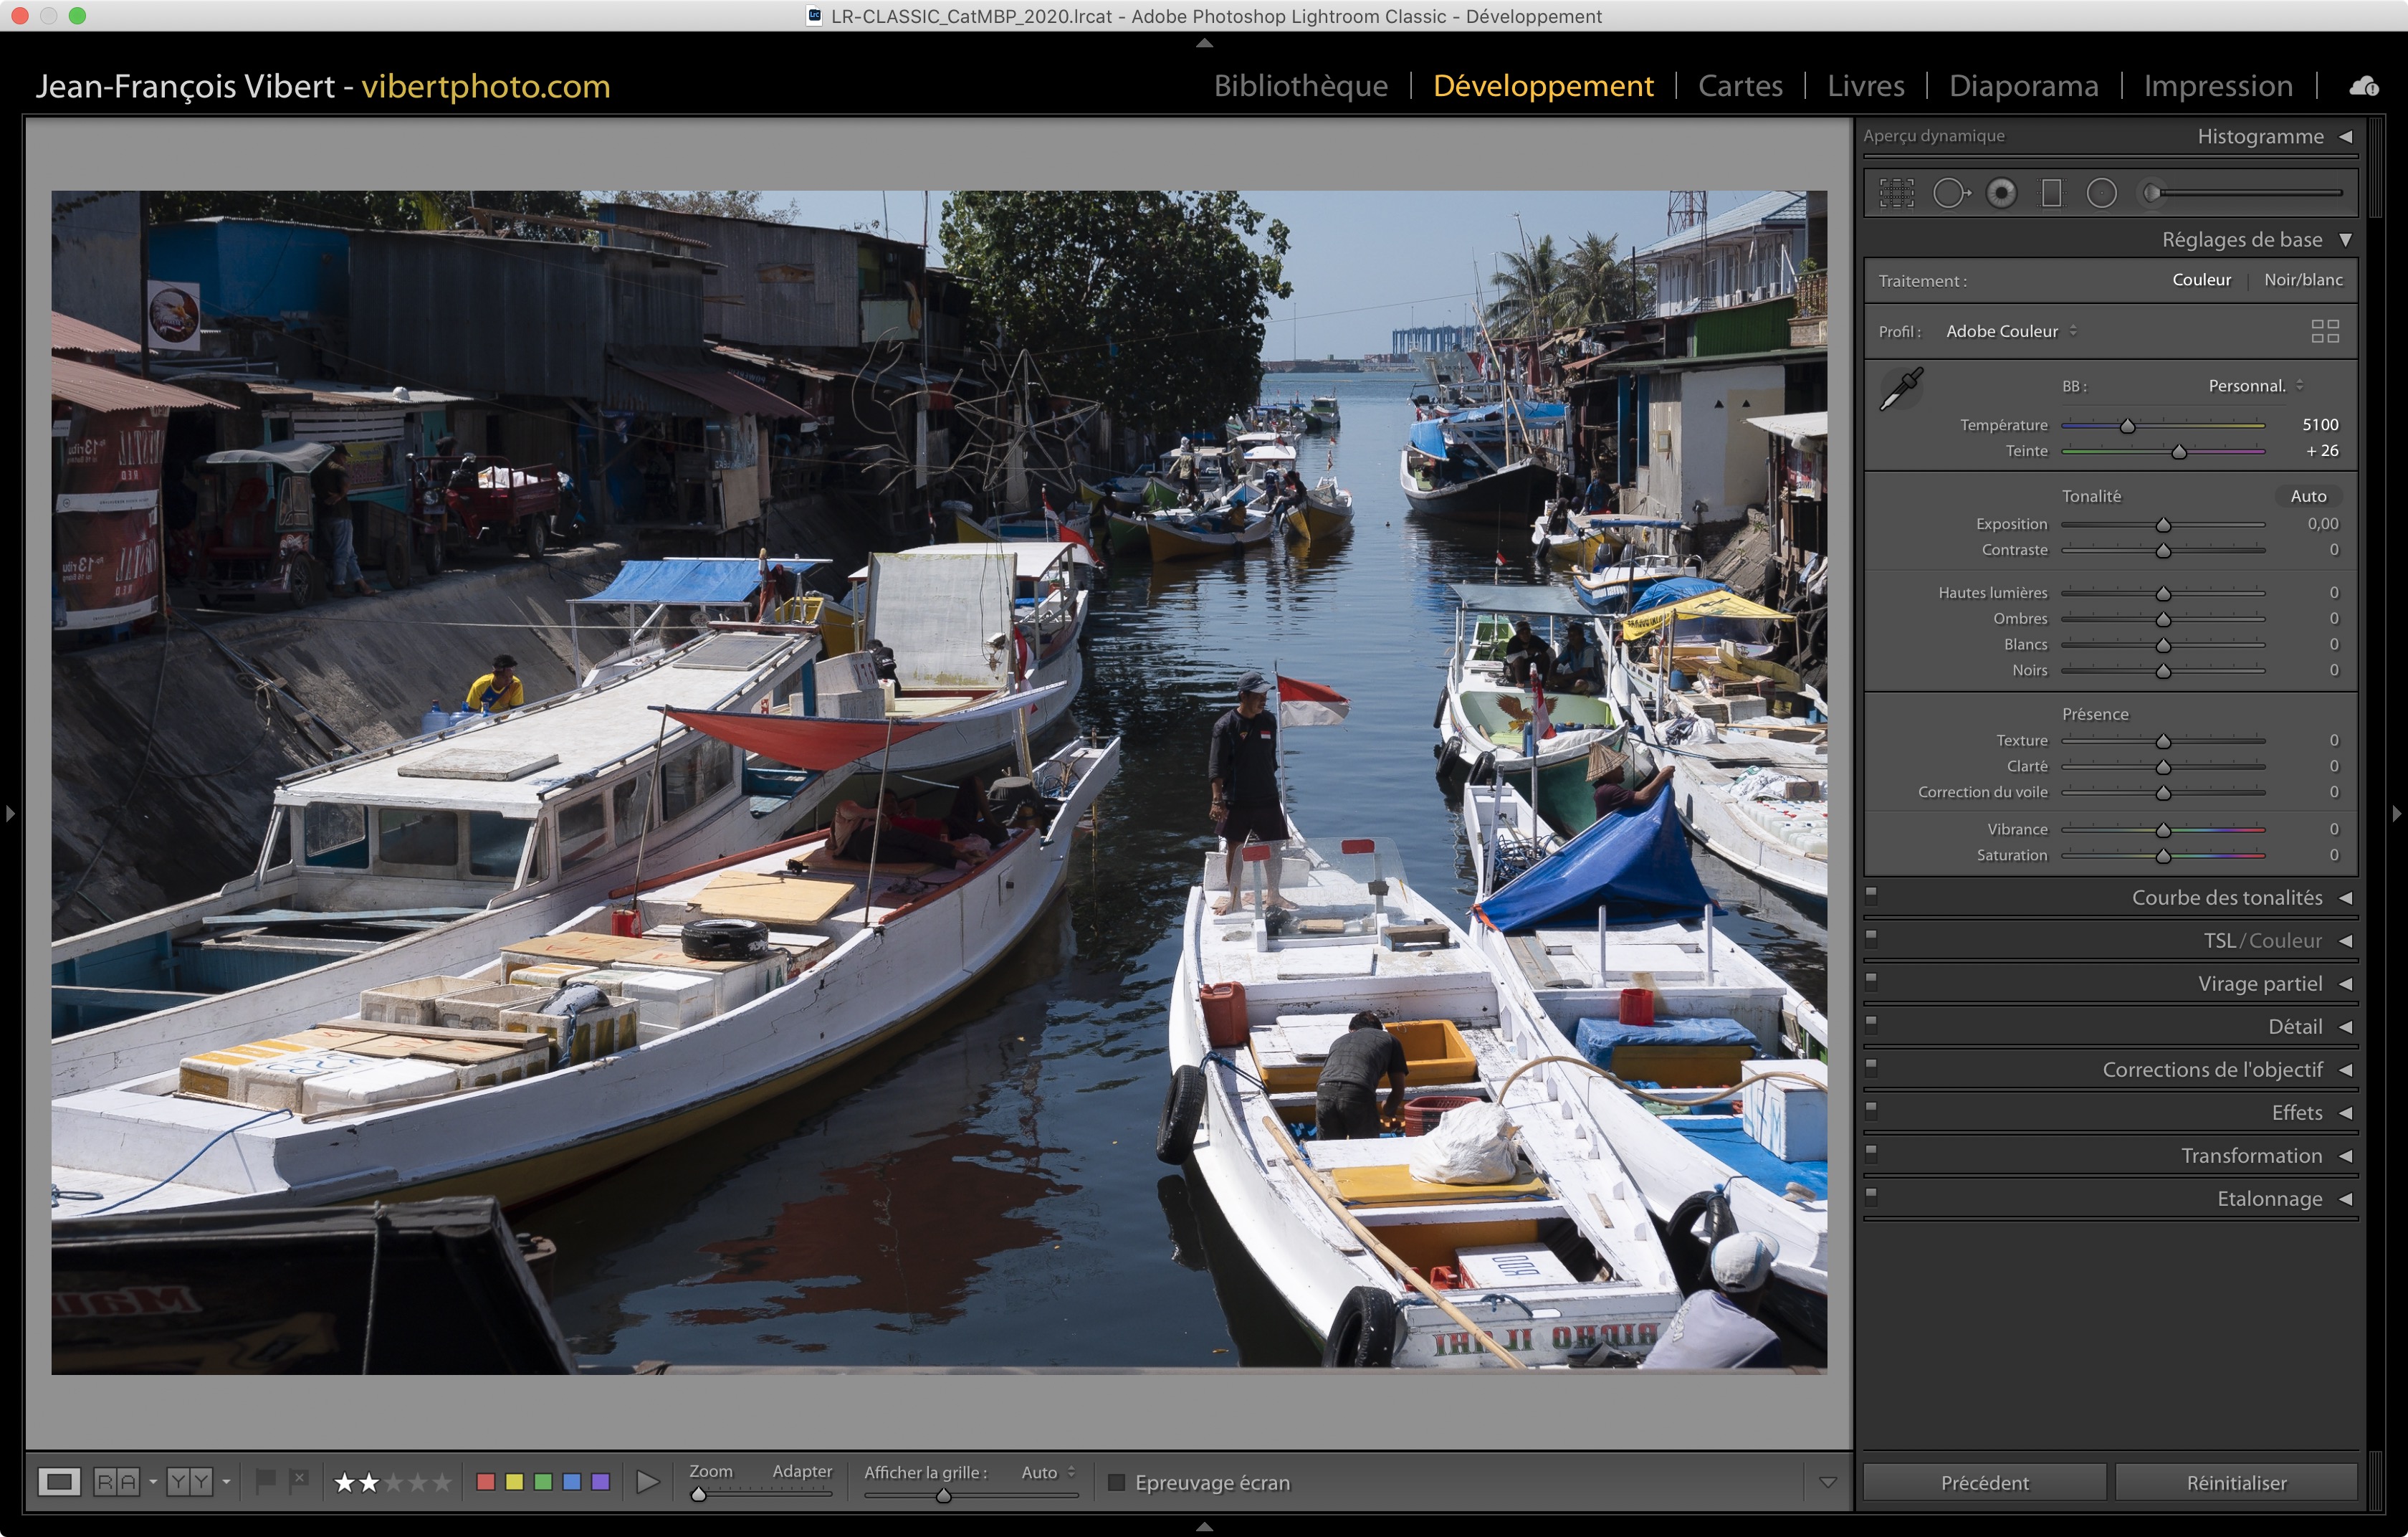Image resolution: width=2408 pixels, height=1537 pixels.
Task: Enable the Epreuvage écran checkbox
Action: pos(1117,1482)
